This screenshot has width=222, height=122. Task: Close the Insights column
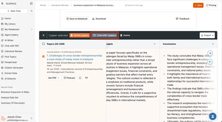click(x=154, y=44)
